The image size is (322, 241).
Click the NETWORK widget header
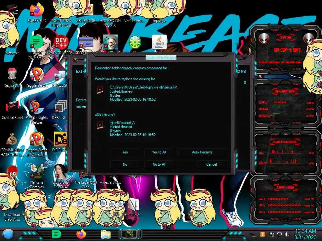285,142
